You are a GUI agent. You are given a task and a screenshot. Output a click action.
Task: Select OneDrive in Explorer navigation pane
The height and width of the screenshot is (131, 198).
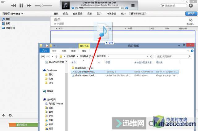point(50,70)
